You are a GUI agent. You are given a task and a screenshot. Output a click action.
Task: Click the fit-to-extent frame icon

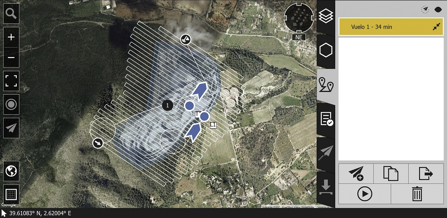tap(11, 81)
